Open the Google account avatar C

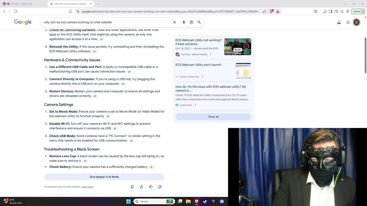click(x=356, y=22)
